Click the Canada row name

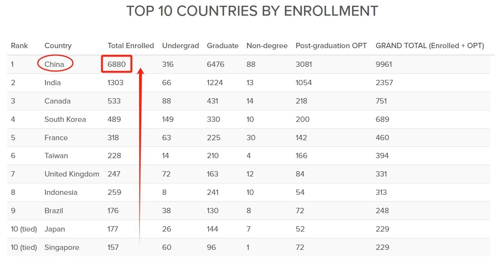pyautogui.click(x=58, y=101)
